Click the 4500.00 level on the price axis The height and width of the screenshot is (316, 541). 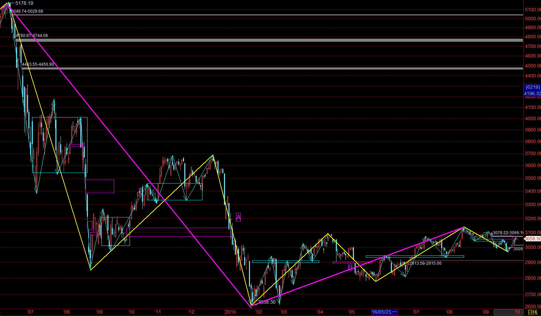533,66
